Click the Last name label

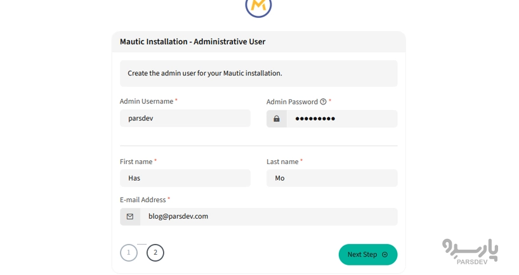[282, 162]
